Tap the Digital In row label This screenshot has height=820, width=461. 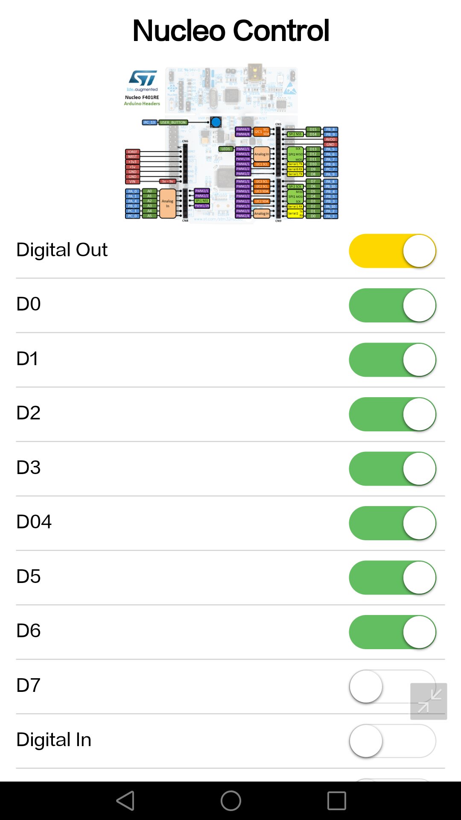click(x=54, y=740)
